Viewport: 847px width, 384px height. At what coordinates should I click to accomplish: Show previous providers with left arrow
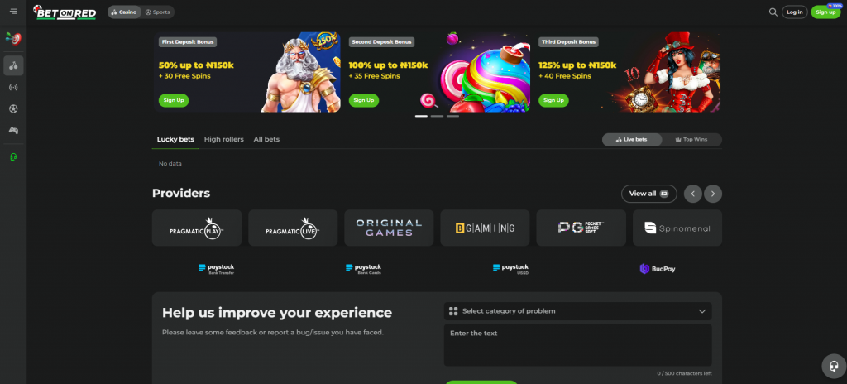(x=693, y=194)
